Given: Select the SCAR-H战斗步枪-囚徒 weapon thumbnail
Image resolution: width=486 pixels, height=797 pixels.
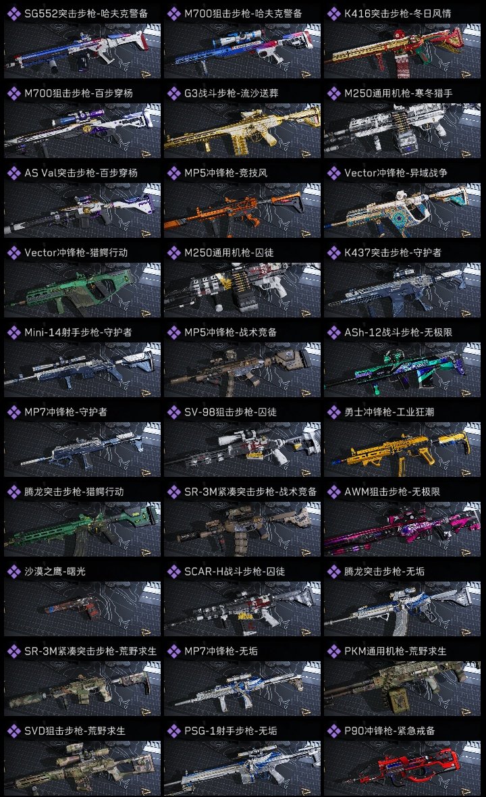Looking at the screenshot, I should [x=242, y=609].
